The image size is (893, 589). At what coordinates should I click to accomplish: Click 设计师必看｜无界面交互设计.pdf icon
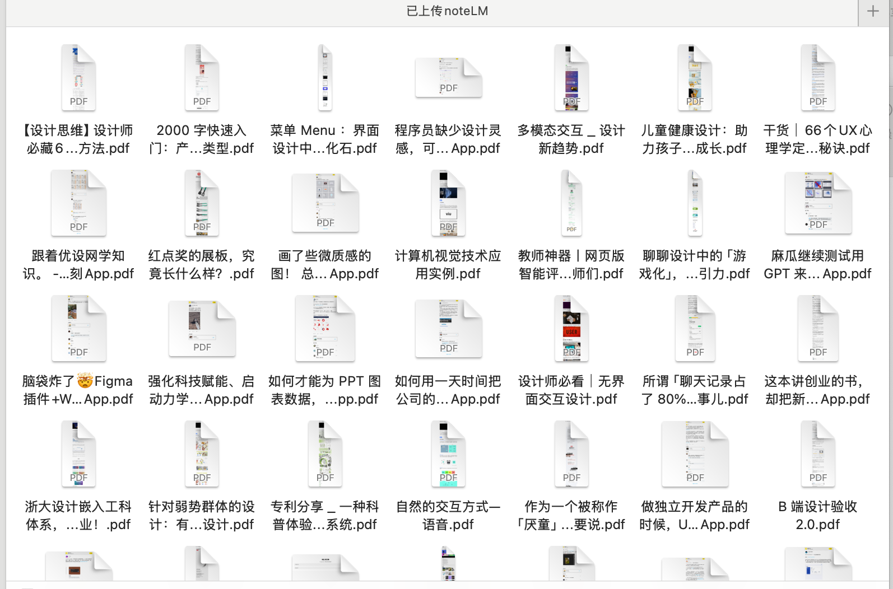tap(571, 328)
